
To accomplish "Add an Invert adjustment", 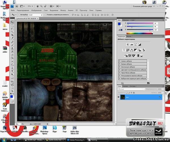I will click(x=126, y=56).
